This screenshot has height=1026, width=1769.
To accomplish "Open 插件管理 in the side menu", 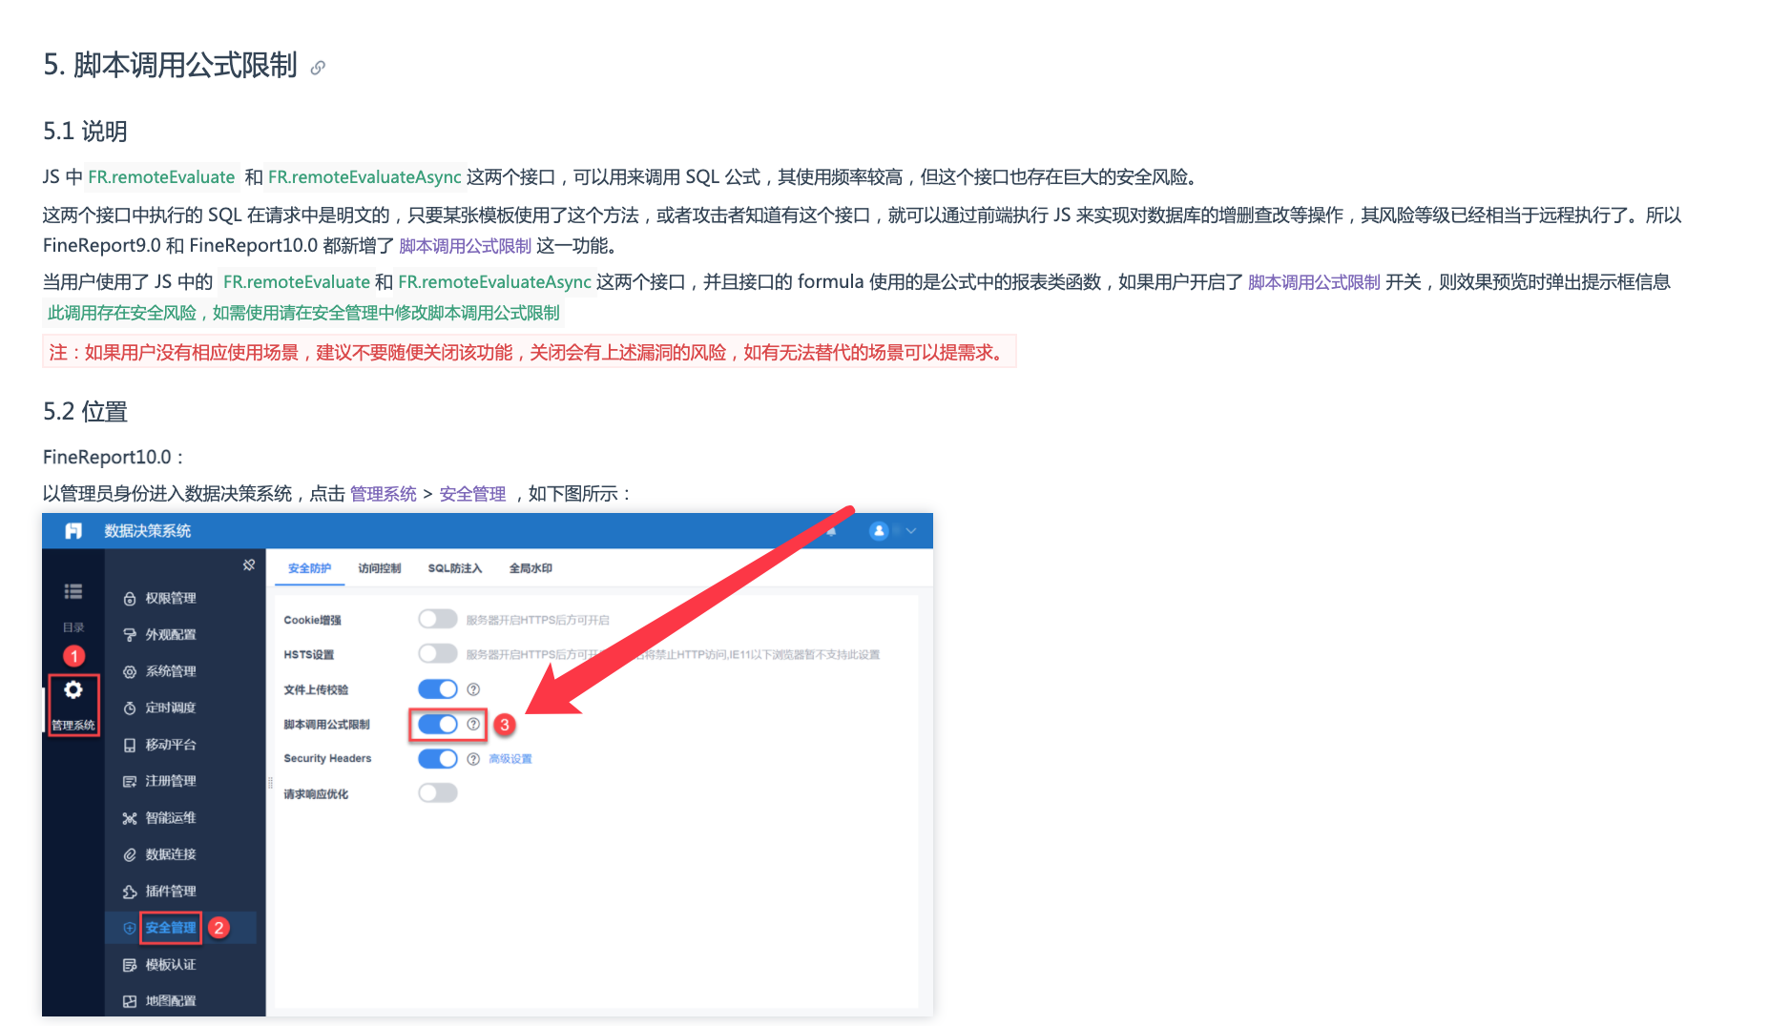I will click(x=171, y=892).
